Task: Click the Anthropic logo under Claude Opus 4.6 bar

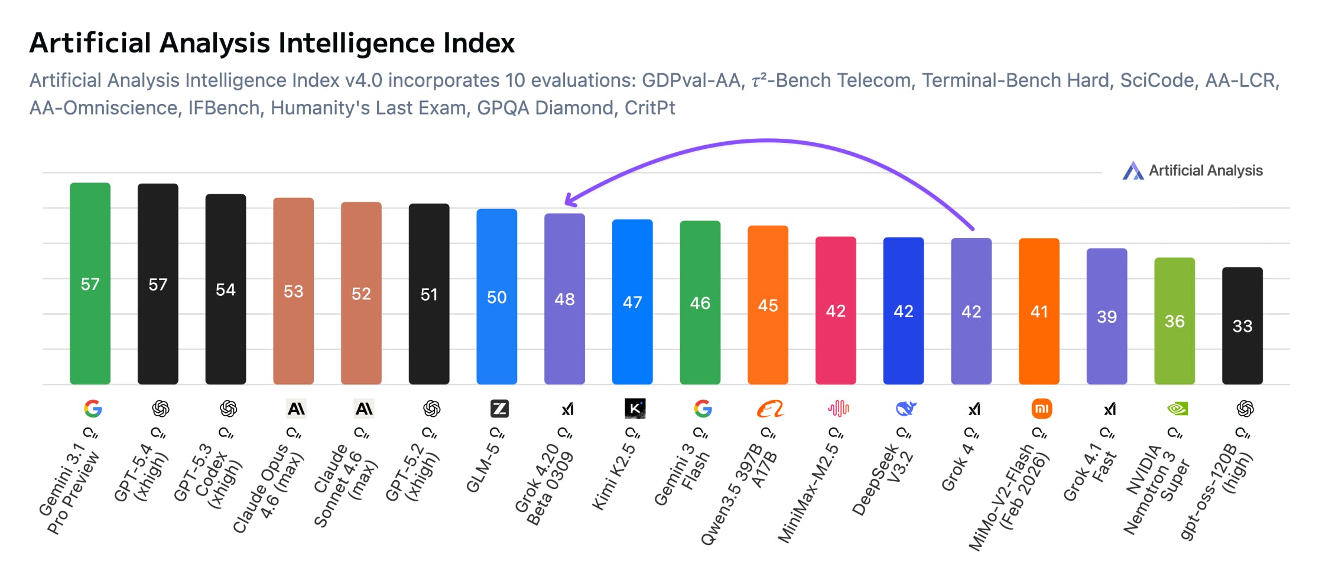Action: tap(296, 409)
